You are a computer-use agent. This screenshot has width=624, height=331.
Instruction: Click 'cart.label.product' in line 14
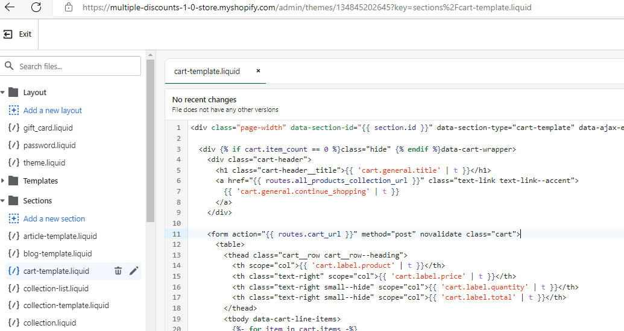(353, 266)
